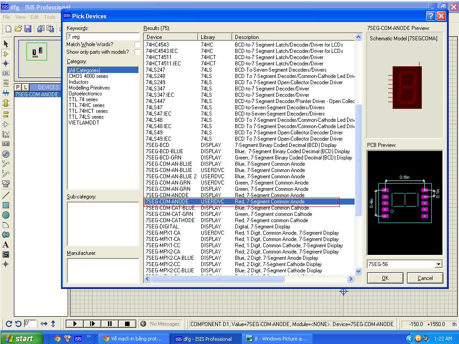Click the OK button

coord(385,278)
